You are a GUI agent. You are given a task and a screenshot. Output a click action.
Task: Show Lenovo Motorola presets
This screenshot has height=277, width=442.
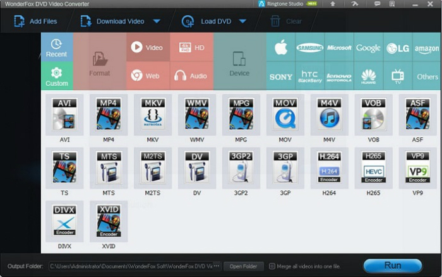pos(339,76)
